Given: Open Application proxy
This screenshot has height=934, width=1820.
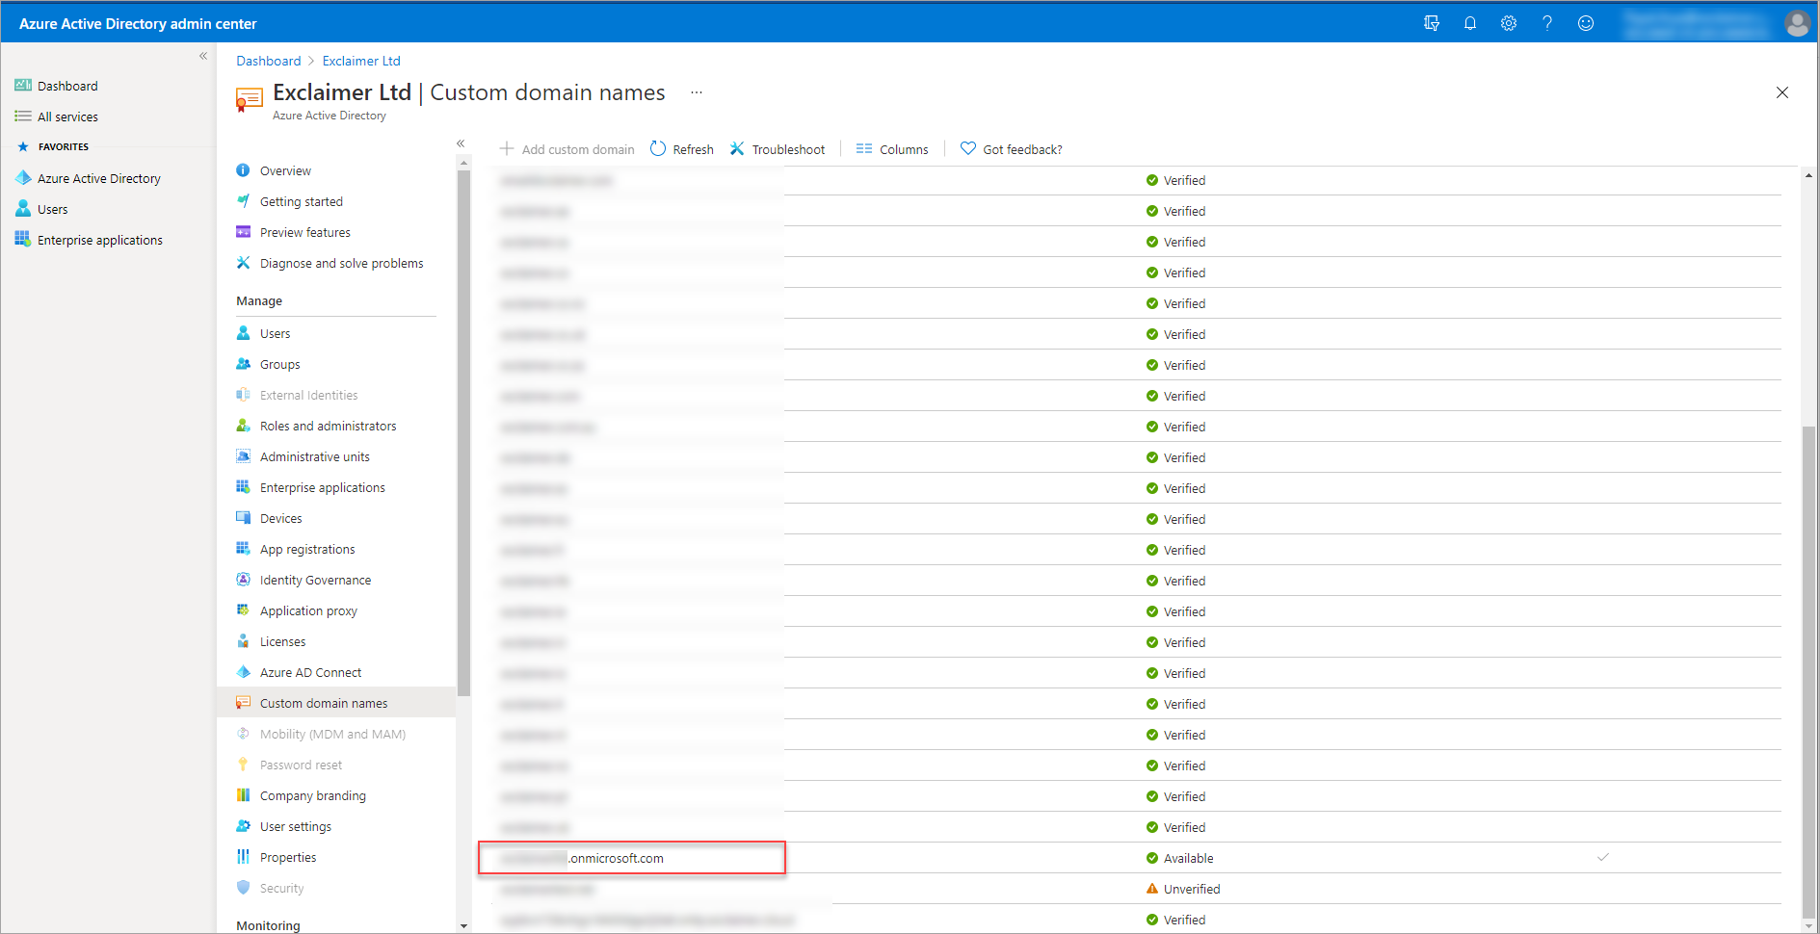Looking at the screenshot, I should pyautogui.click(x=308, y=610).
